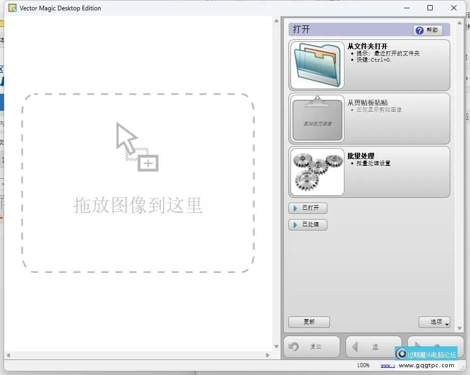Click the left arrow on 退 button

[x=356, y=347]
